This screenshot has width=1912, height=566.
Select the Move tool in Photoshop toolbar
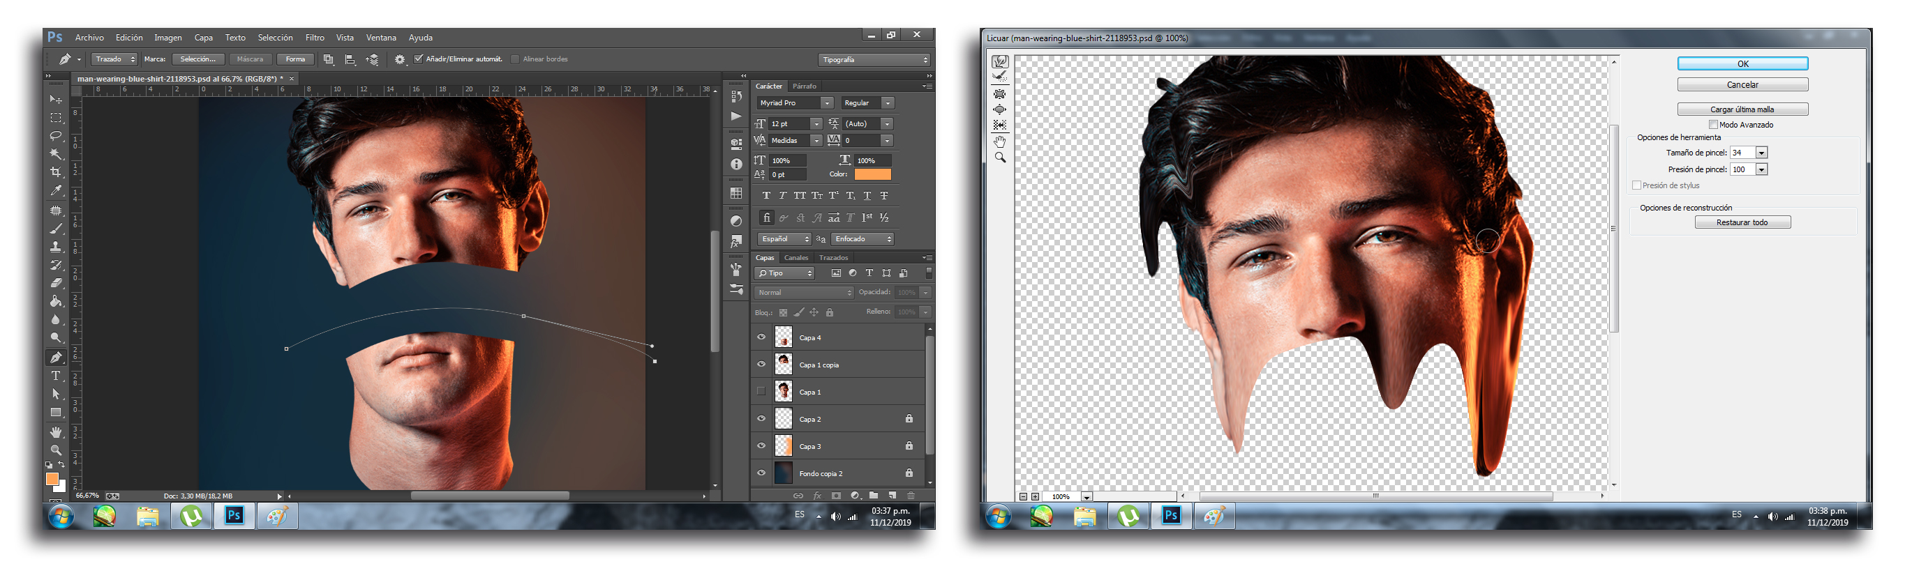[56, 99]
